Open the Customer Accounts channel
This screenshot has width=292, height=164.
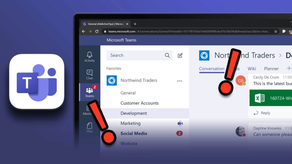tap(139, 103)
